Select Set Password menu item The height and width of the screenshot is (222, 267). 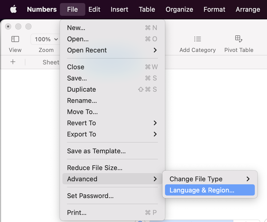90,196
